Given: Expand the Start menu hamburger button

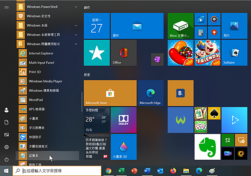Looking at the screenshot, I should (x=7, y=8).
